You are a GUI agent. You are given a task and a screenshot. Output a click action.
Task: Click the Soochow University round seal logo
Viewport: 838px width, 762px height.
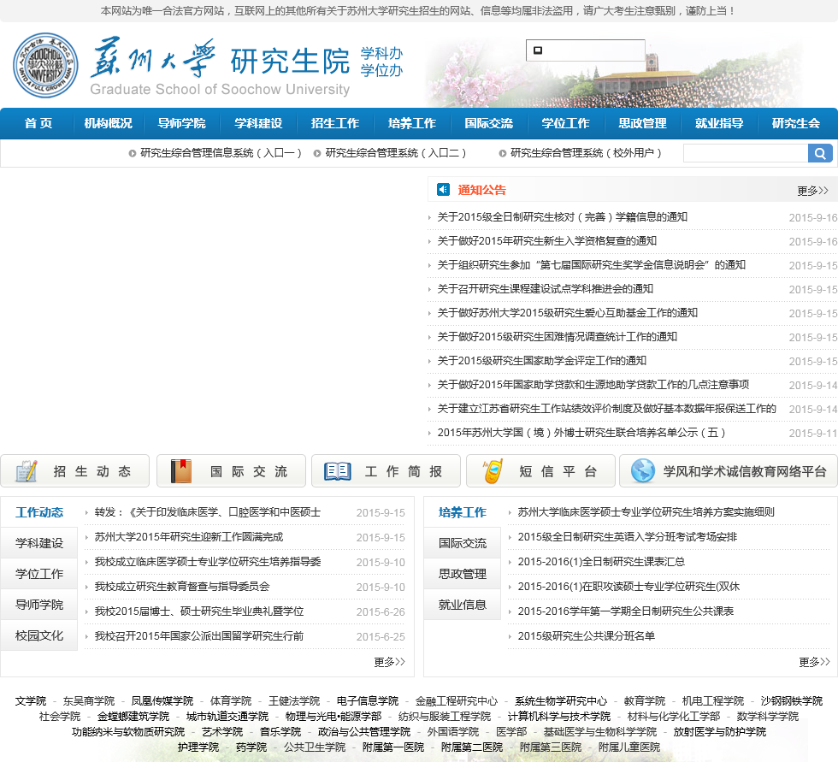click(45, 65)
